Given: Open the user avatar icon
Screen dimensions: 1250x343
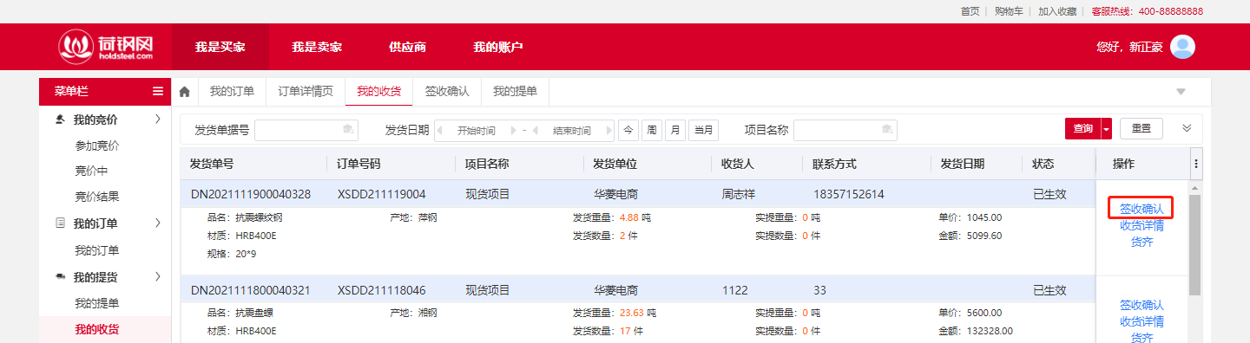Looking at the screenshot, I should pos(1182,47).
